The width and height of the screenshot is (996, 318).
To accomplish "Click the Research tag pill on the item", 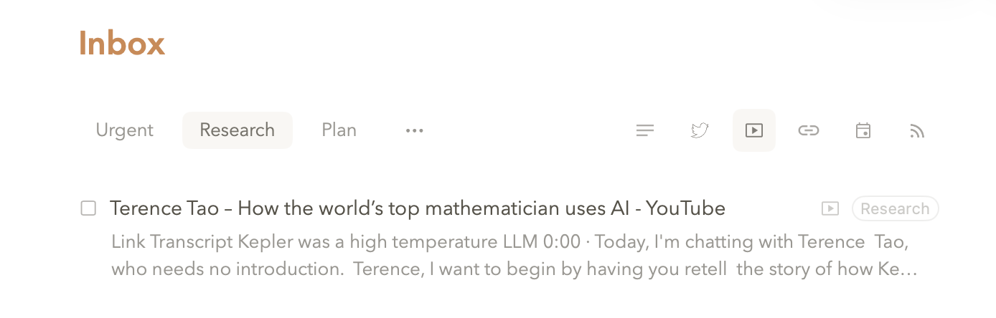I will 895,208.
